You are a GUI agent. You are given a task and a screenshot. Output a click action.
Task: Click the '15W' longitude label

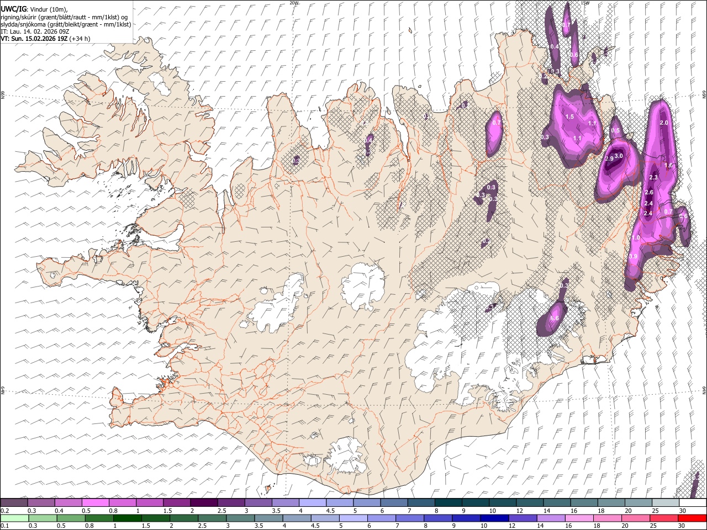[585, 3]
